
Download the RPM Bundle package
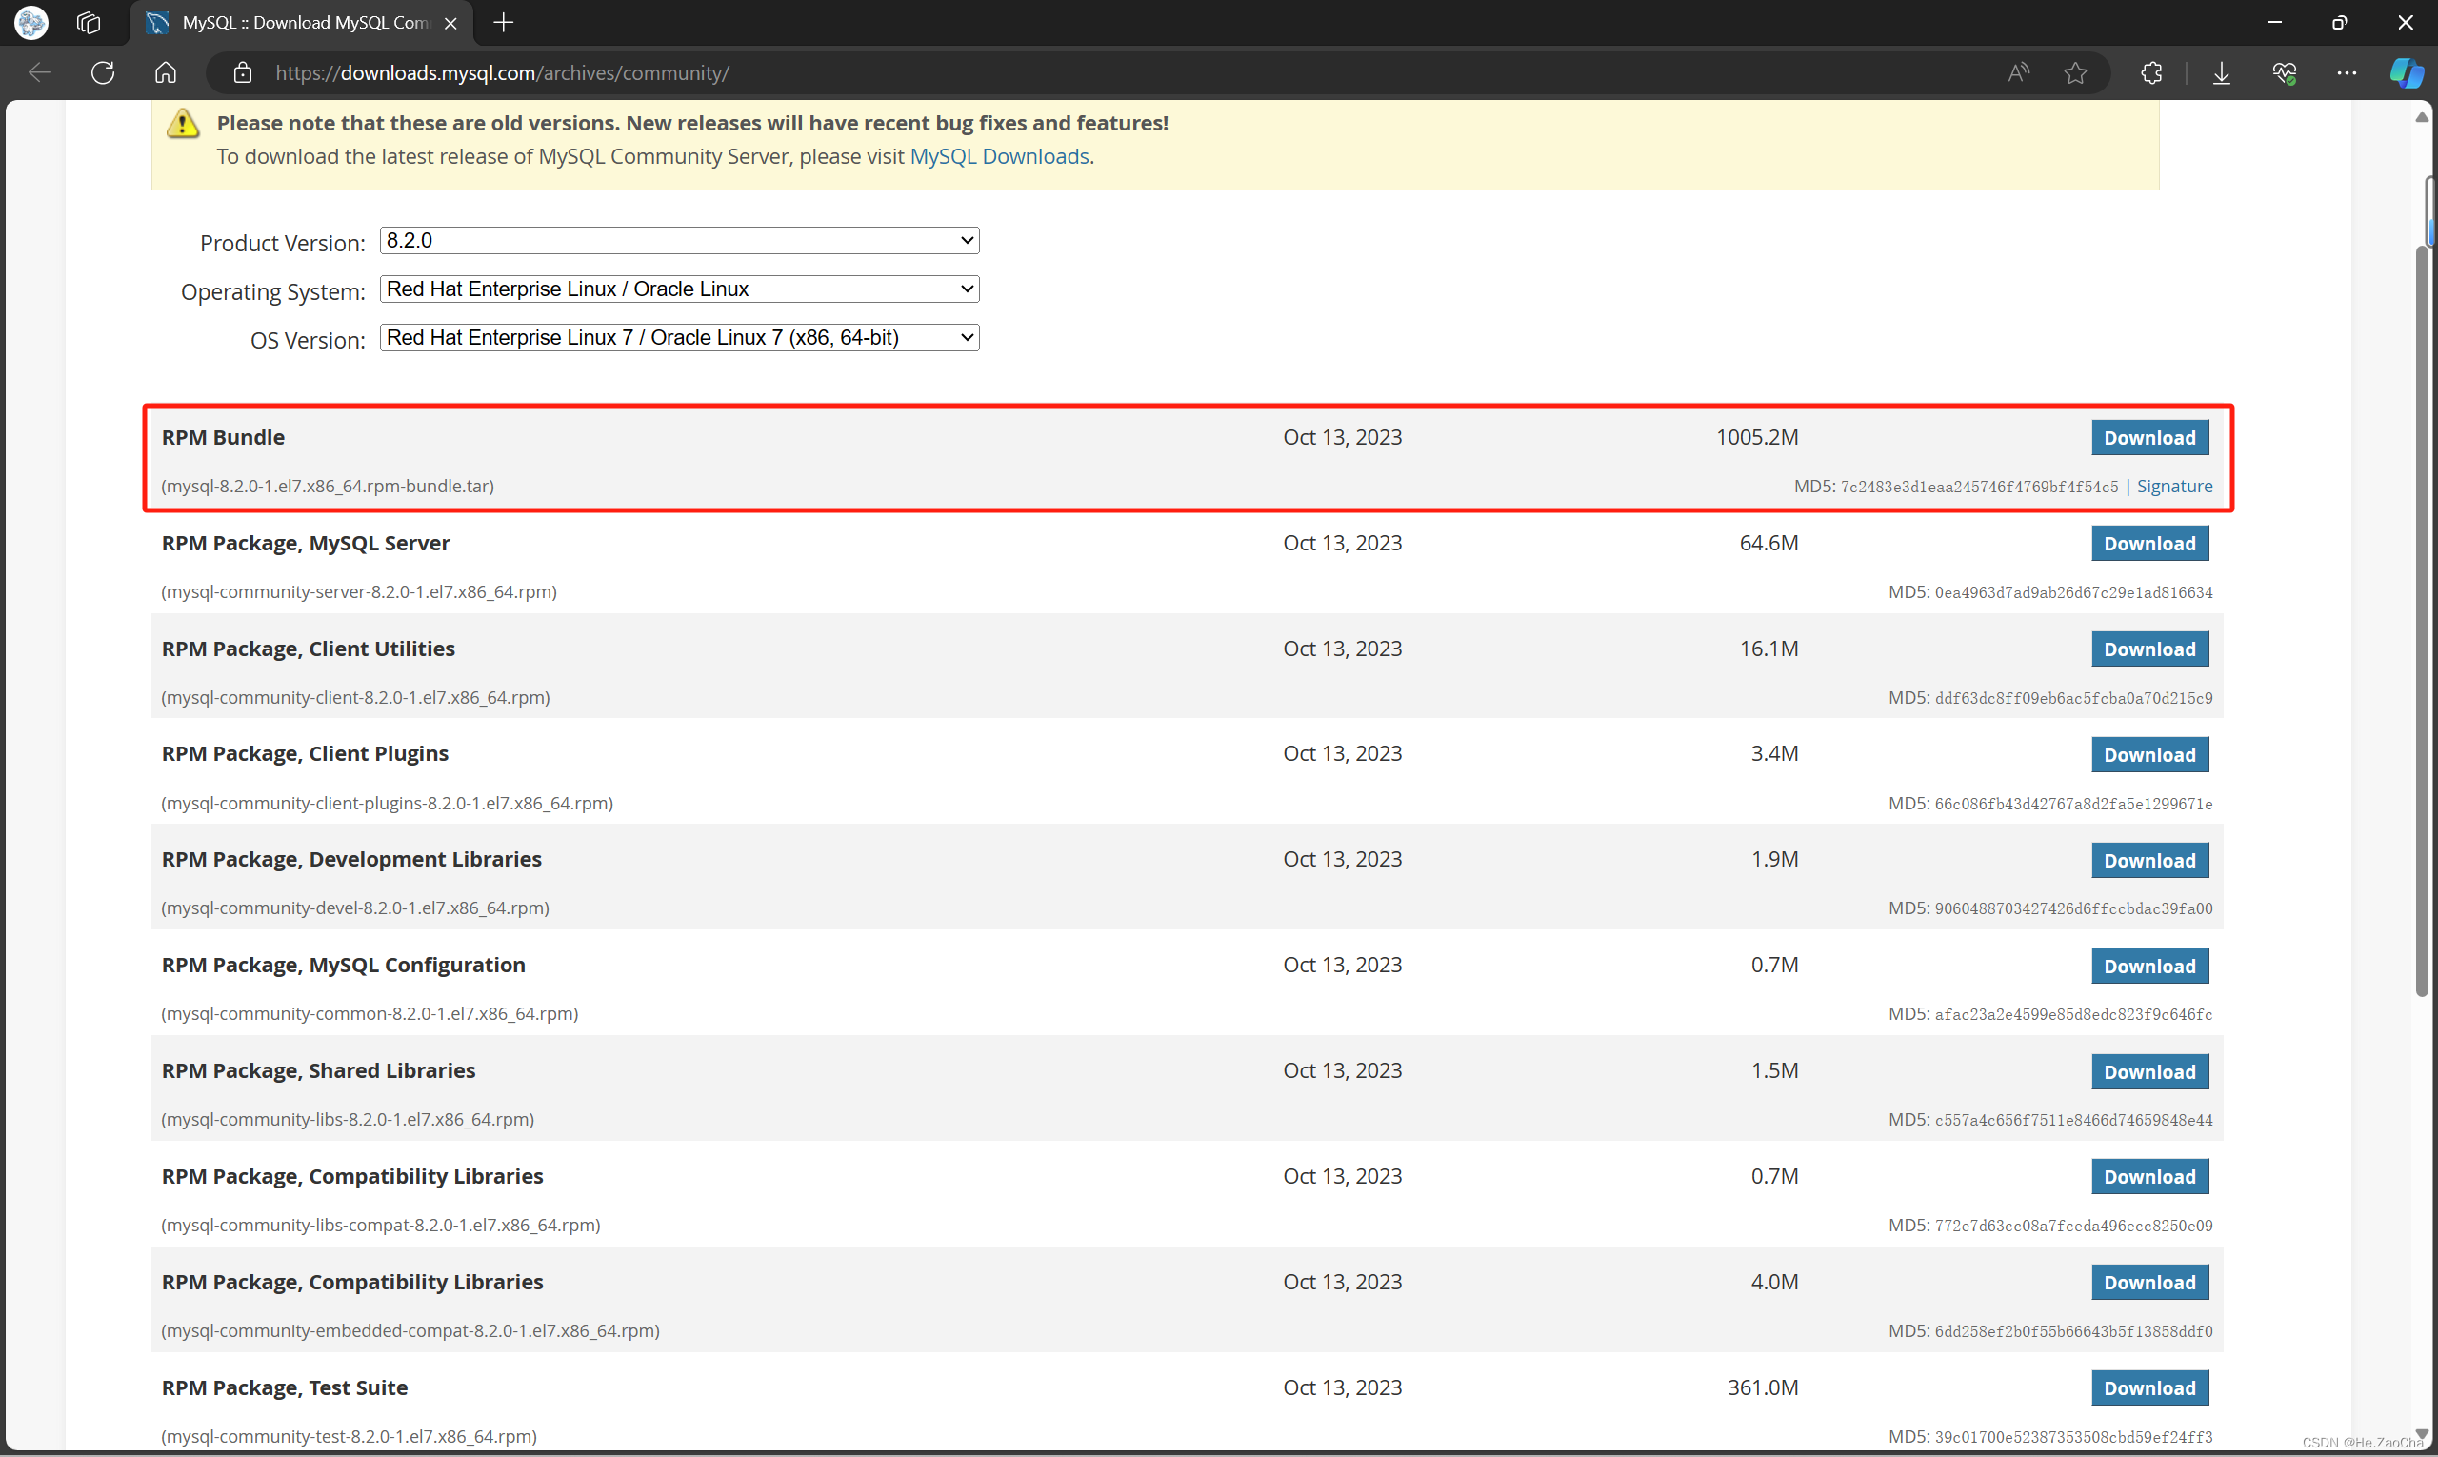[2148, 437]
